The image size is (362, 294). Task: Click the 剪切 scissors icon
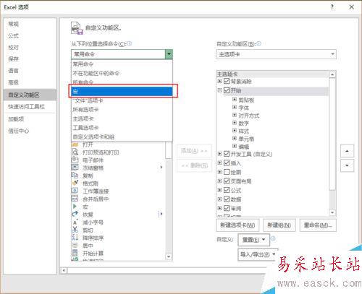coord(75,230)
